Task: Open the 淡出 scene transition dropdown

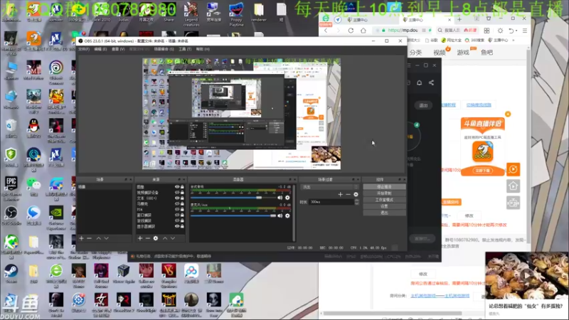Action: pyautogui.click(x=329, y=187)
